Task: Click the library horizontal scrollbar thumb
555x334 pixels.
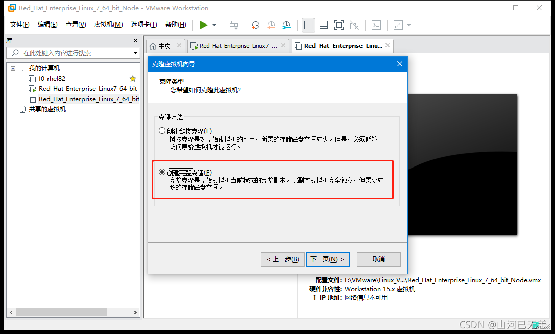Action: pyautogui.click(x=61, y=313)
